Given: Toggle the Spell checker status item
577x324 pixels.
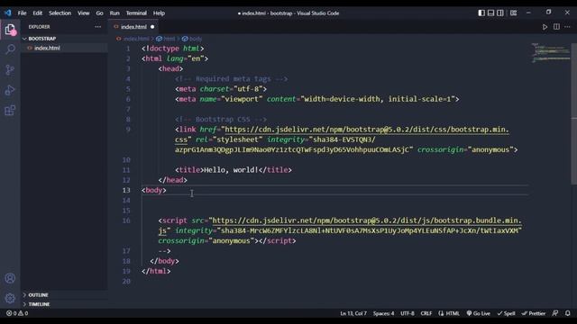Looking at the screenshot, I should click(507, 313).
